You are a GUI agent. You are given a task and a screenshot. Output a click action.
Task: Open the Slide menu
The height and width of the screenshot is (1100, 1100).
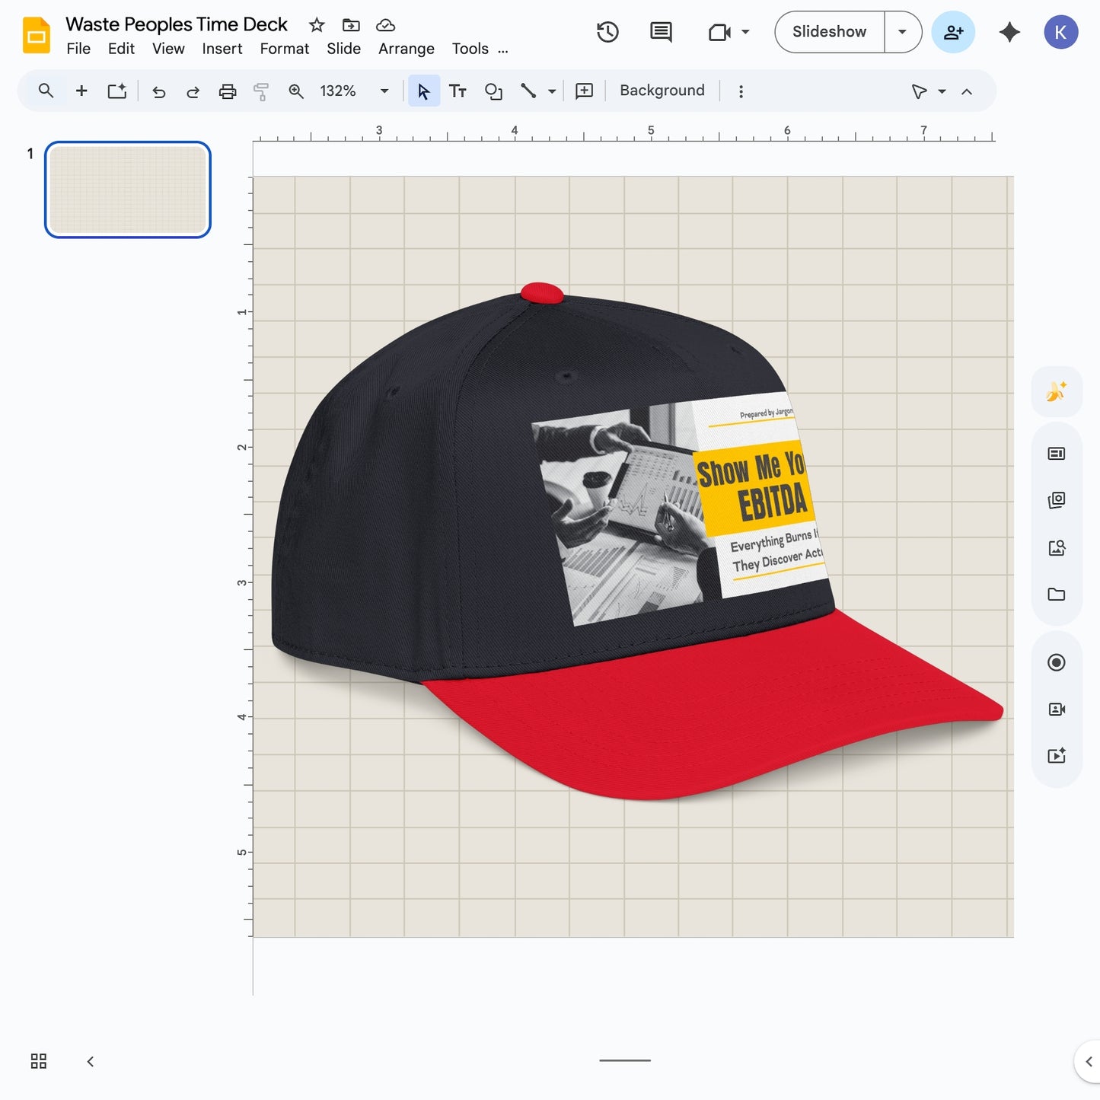343,49
